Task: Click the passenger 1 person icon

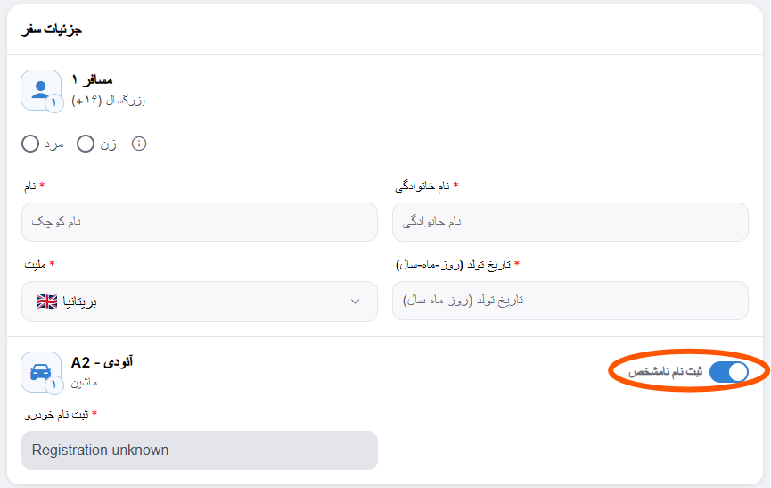Action: point(41,90)
